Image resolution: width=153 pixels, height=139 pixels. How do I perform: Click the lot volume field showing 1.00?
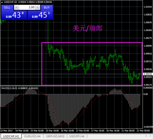(x=27, y=7)
